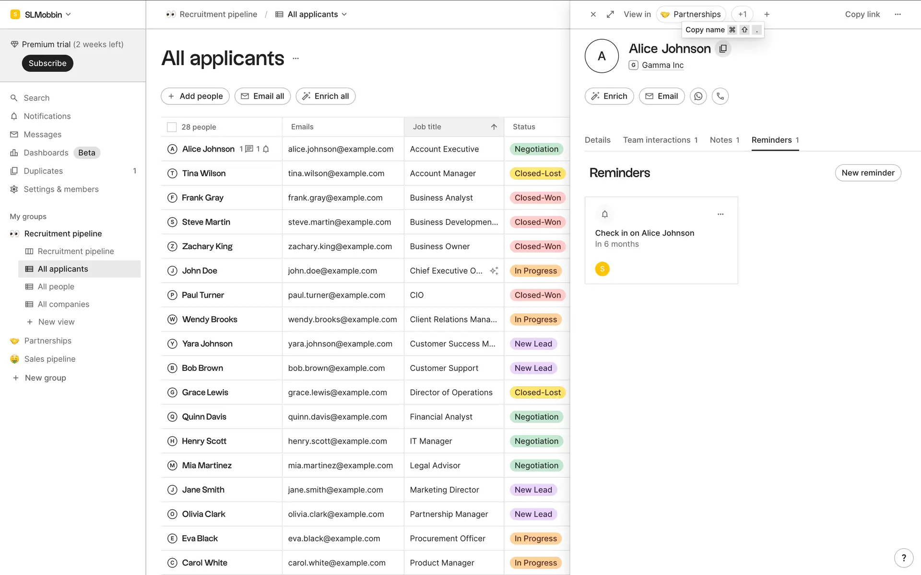Open the reminder card's three-dot menu
The width and height of the screenshot is (921, 575).
point(720,214)
